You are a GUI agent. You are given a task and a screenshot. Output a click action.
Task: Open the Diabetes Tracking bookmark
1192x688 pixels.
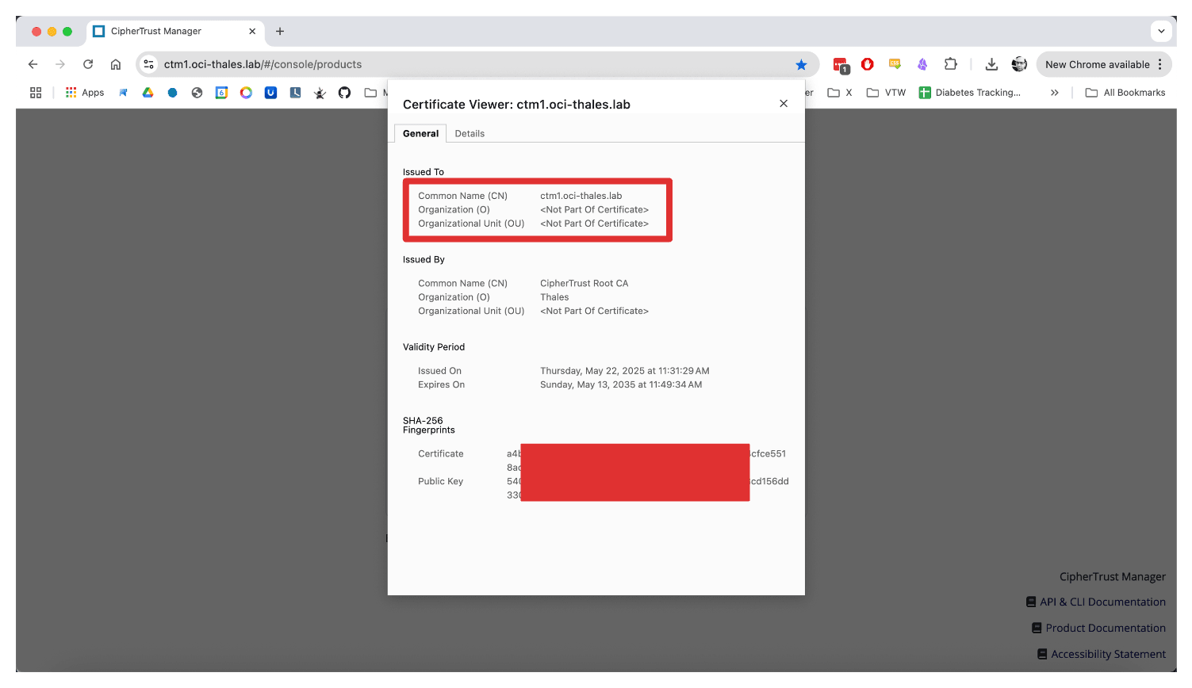tap(969, 93)
